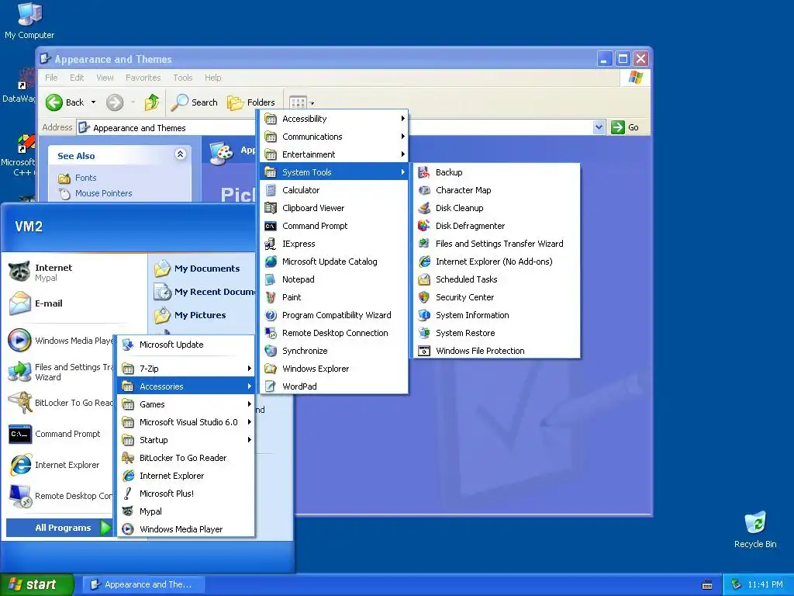
Task: Click the Back button
Action: [x=65, y=102]
